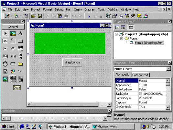Select the horizontal scrollbar control tool

pos(13,56)
